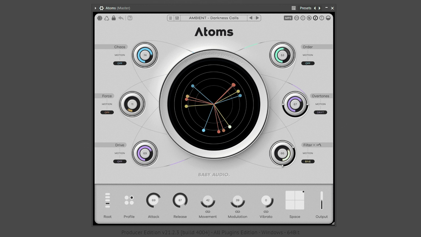
Task: Click the randomize icon in Atoms toolbar
Action: coord(100,18)
